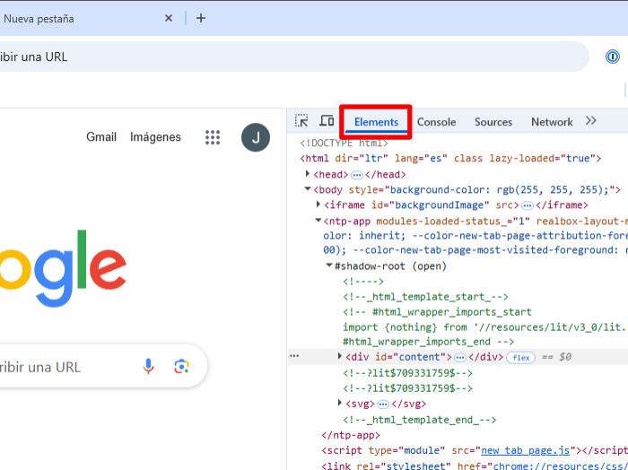Viewport: 628px width, 470px height.
Task: Open the password manager extension icon
Action: 612,57
